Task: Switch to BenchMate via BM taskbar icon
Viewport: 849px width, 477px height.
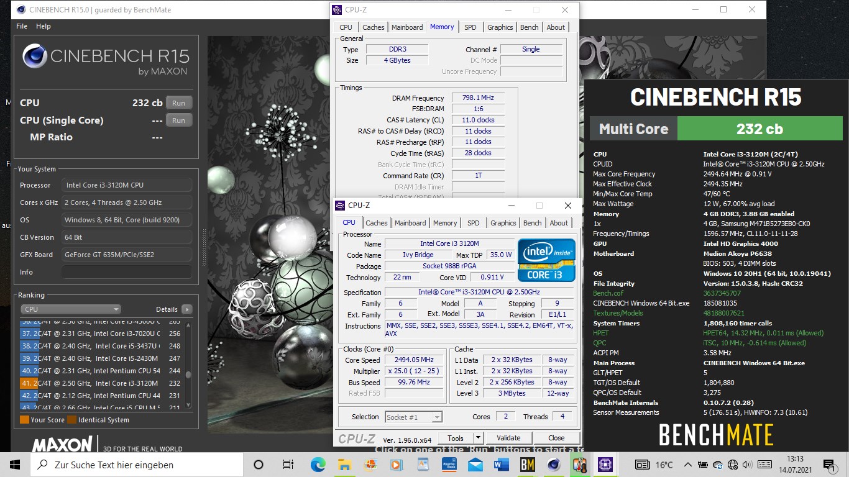Action: tap(528, 465)
